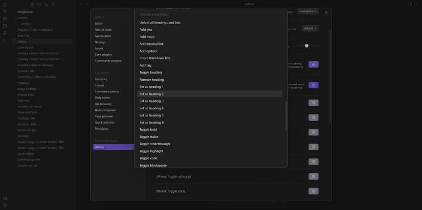Select the 'Toggle highlight' command
This screenshot has height=210, width=422.
tap(210, 151)
